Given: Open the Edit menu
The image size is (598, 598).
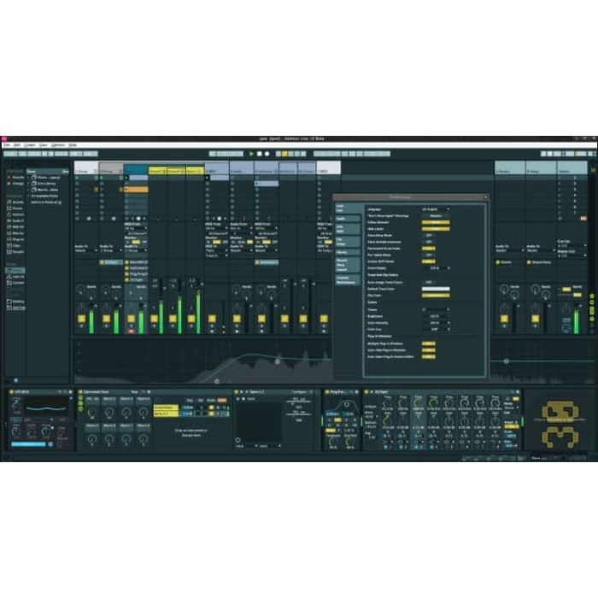Looking at the screenshot, I should point(17,145).
